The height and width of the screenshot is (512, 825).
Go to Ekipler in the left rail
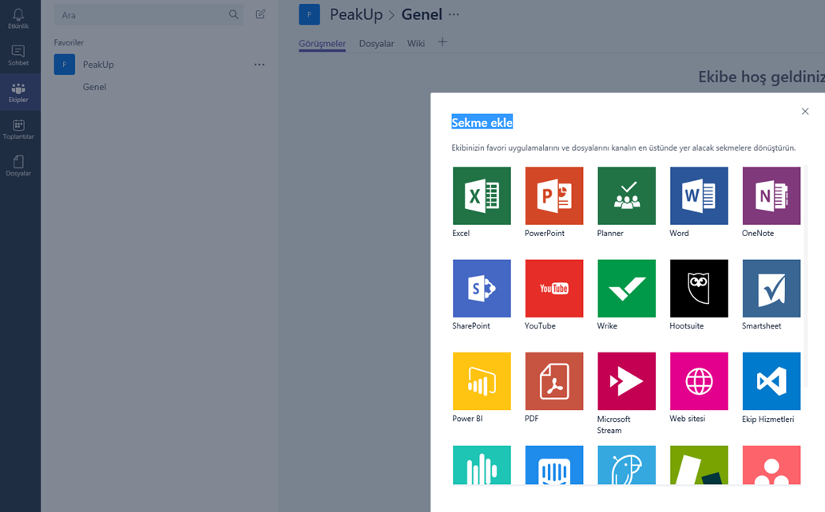pyautogui.click(x=18, y=92)
